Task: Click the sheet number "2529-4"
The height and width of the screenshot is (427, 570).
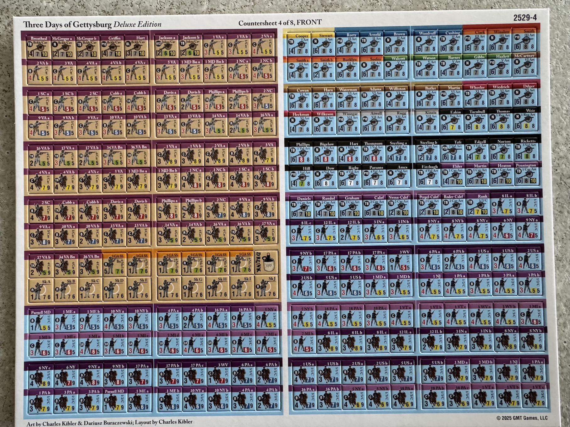Action: pos(525,18)
